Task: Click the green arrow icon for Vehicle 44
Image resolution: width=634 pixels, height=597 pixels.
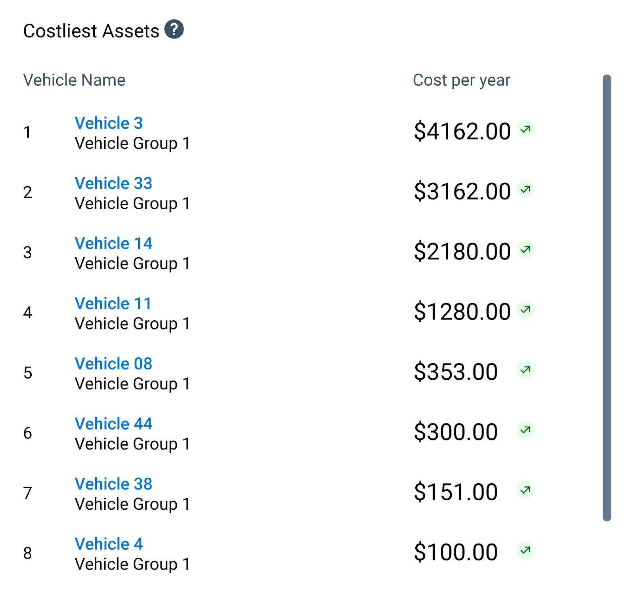Action: pyautogui.click(x=525, y=429)
